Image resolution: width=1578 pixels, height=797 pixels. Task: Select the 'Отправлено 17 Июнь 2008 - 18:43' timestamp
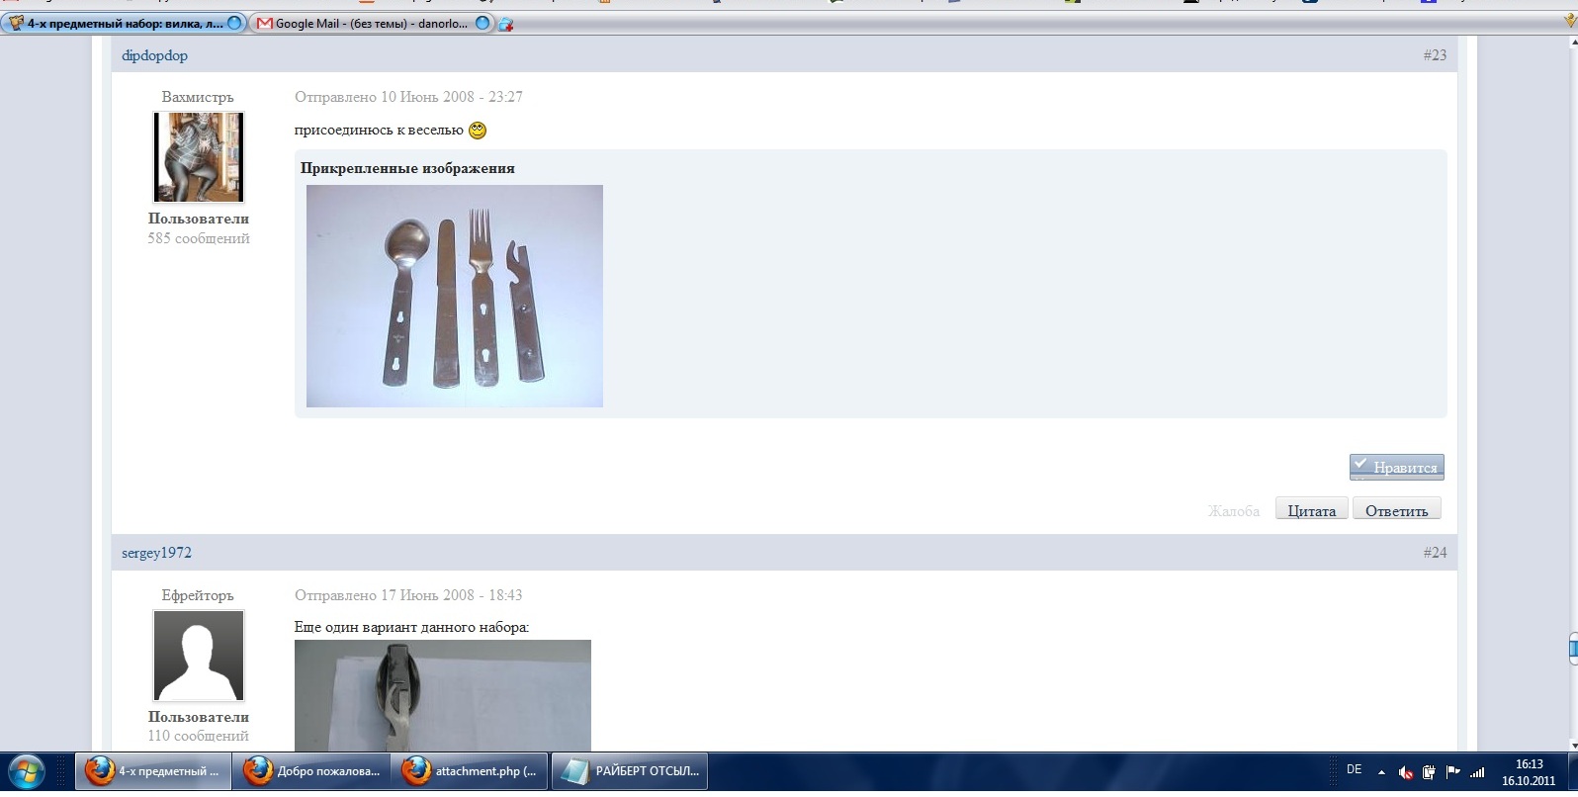coord(408,595)
